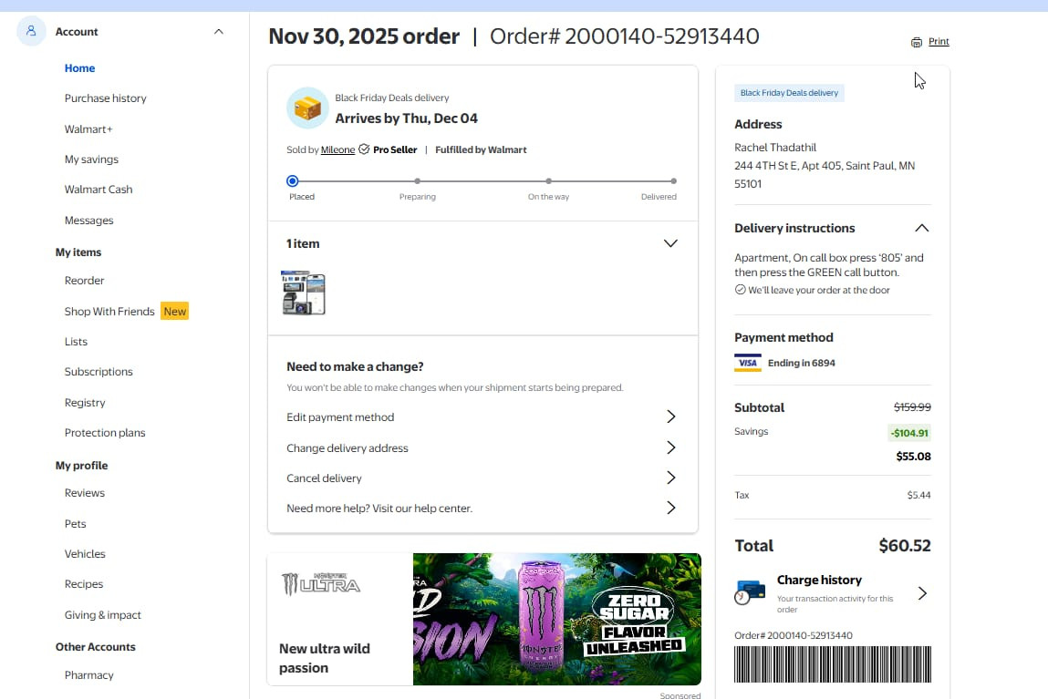Open Giving & impact link
The image size is (1048, 699).
(x=102, y=615)
